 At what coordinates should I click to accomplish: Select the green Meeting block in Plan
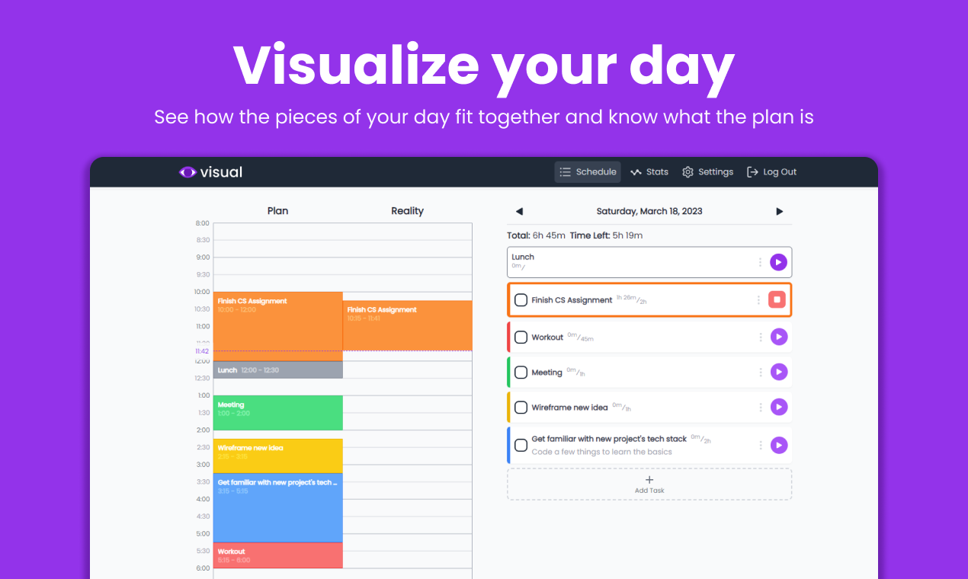277,412
